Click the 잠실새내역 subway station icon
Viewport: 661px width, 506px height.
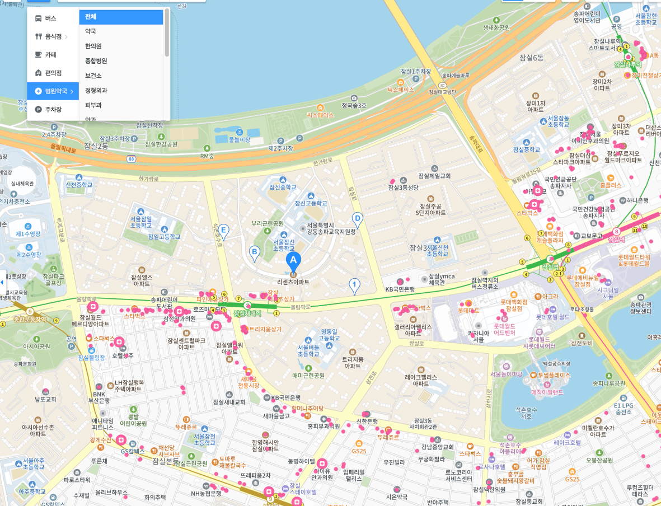point(248,305)
